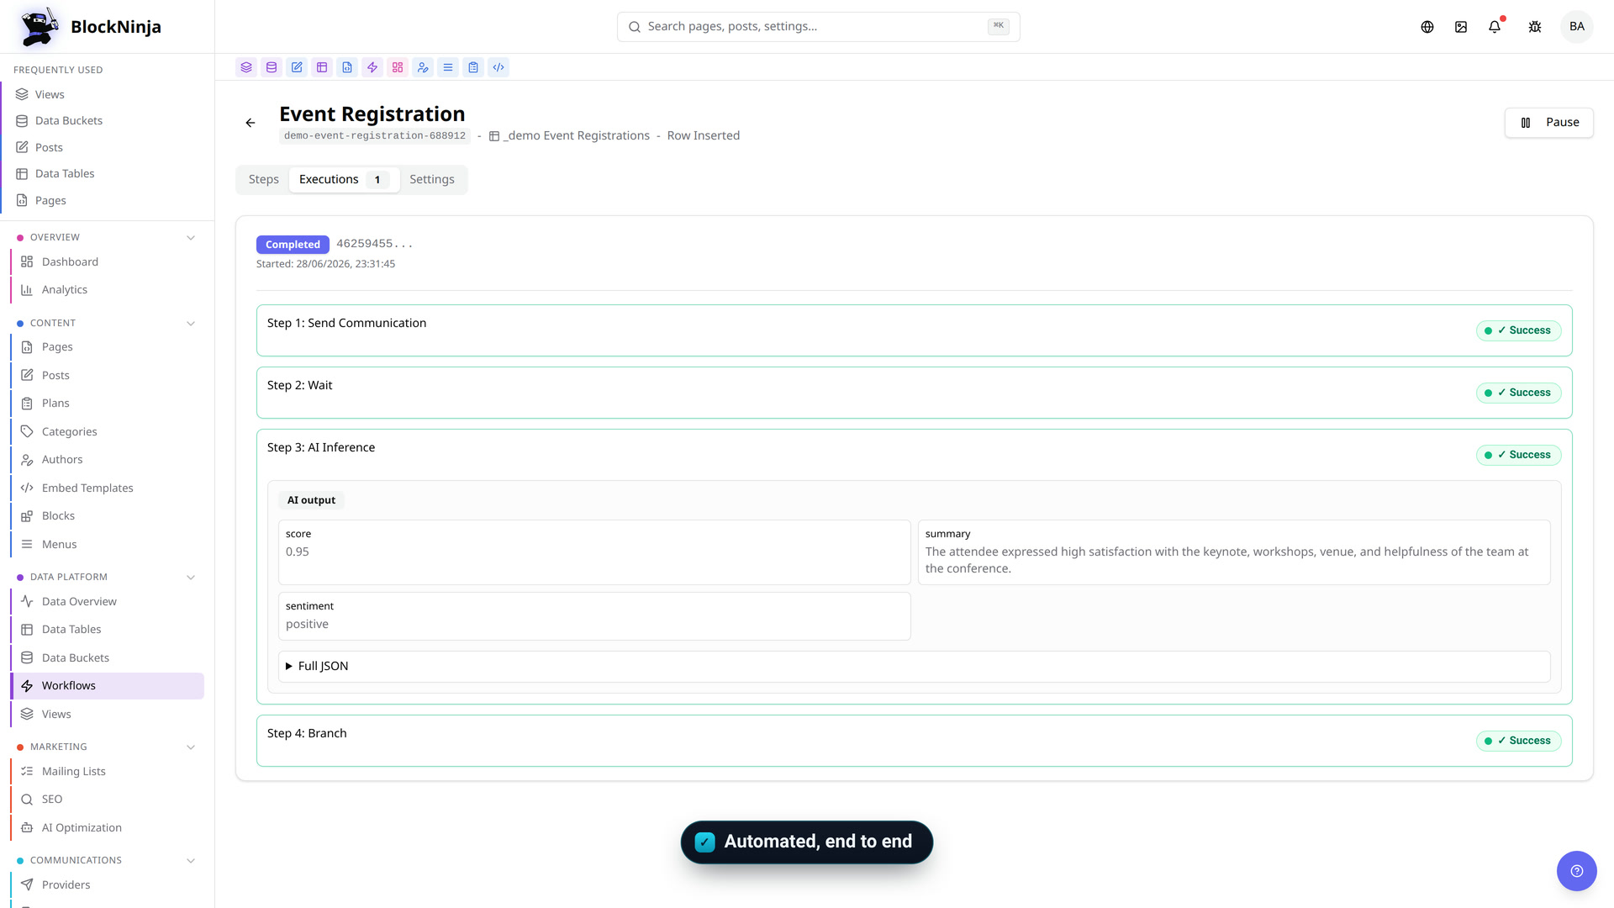Open Posts edit shortcut in the top icon toolbar
Screen dimensions: 1614x908
297,67
